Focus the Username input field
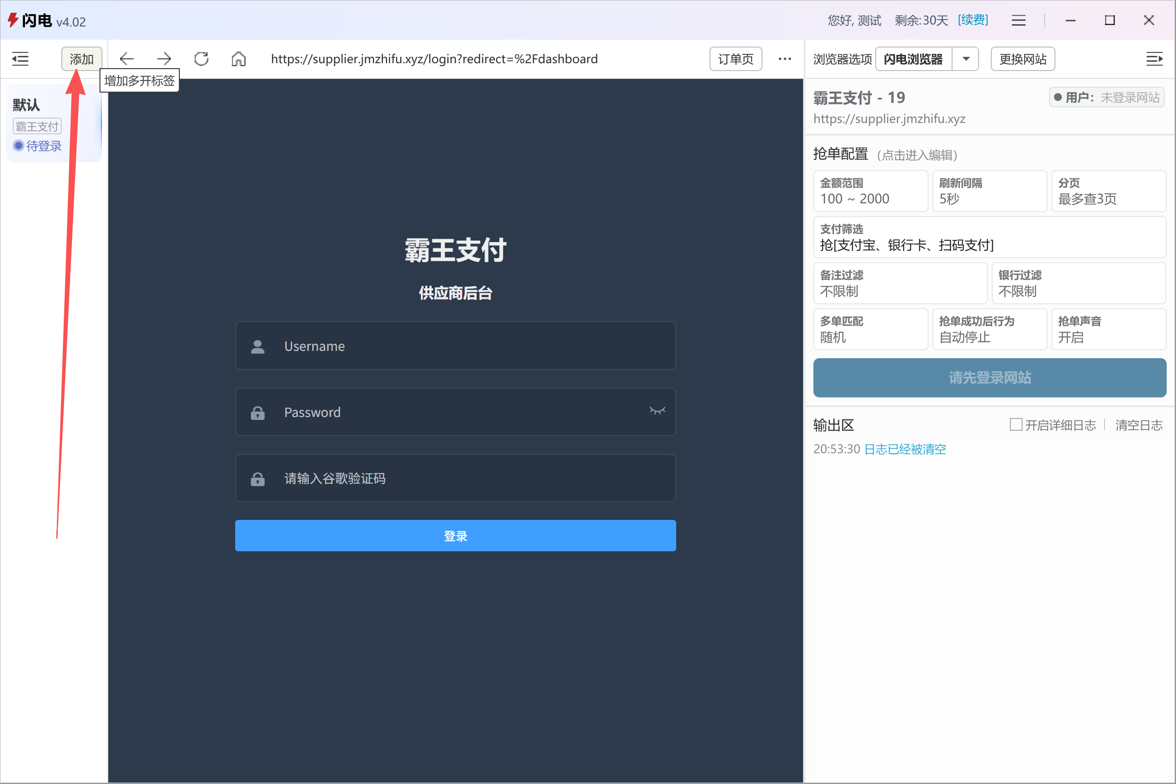Viewport: 1176px width, 784px height. pyautogui.click(x=455, y=346)
